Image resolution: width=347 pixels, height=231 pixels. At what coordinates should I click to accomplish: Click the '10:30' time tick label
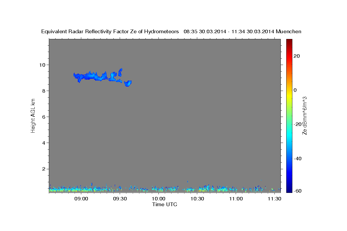point(197,199)
